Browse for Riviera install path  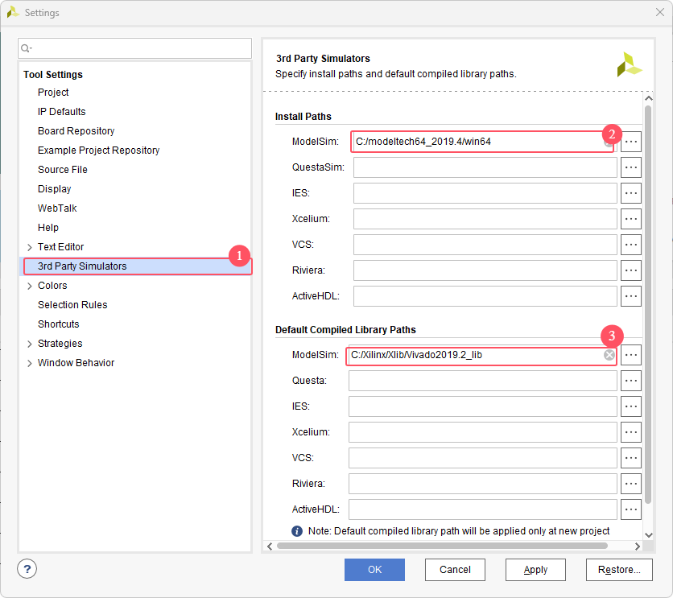tap(630, 270)
